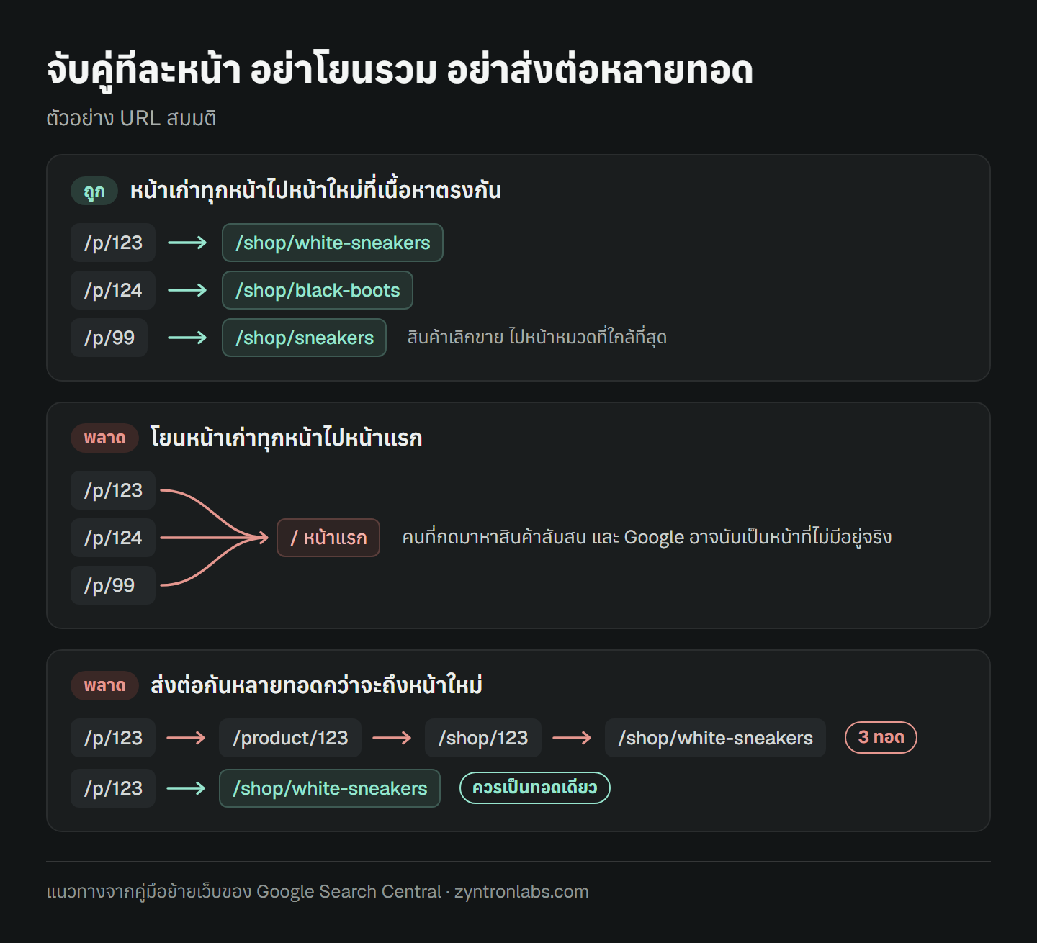1037x943 pixels.
Task: Click the /shop/black-boots chip
Action: (x=318, y=290)
